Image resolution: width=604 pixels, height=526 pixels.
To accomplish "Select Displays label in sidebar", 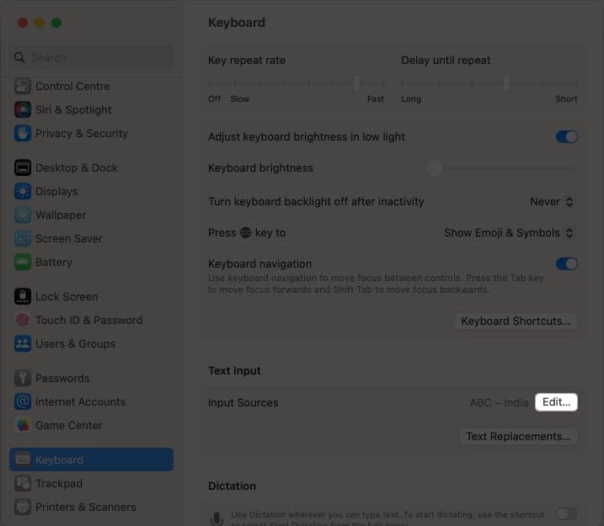I will pyautogui.click(x=56, y=191).
